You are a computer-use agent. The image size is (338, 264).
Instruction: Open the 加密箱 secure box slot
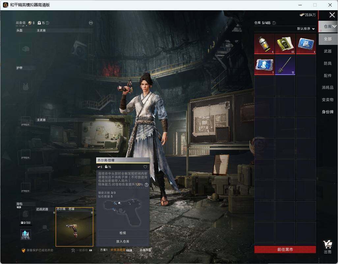26,235
